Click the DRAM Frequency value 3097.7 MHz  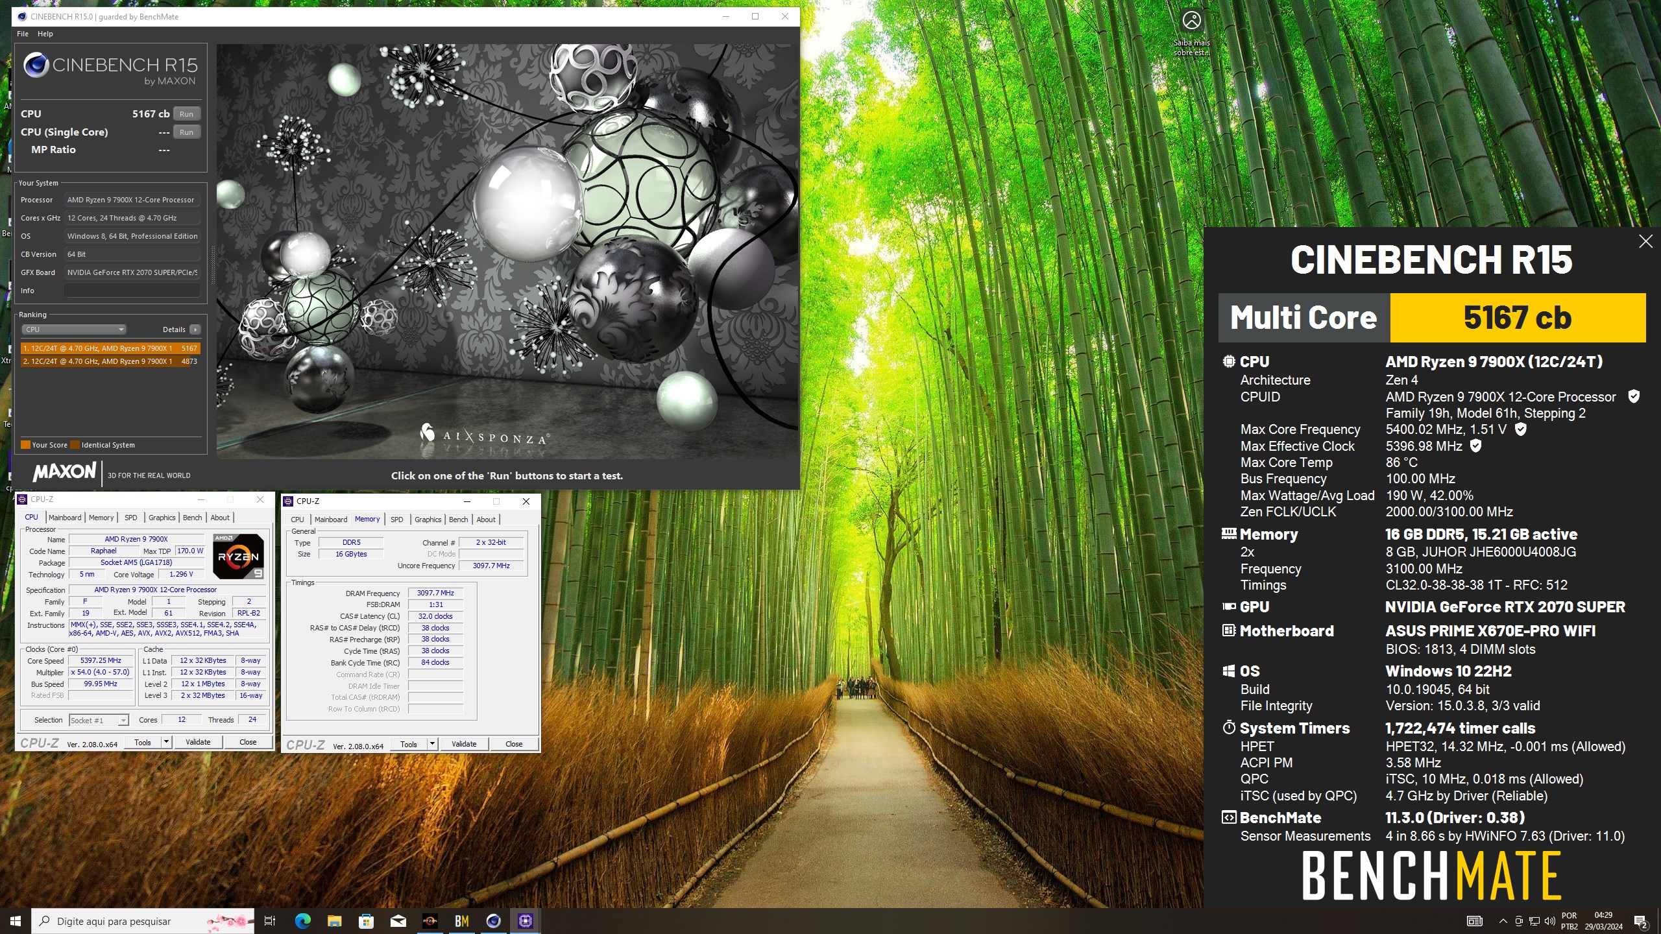[435, 593]
